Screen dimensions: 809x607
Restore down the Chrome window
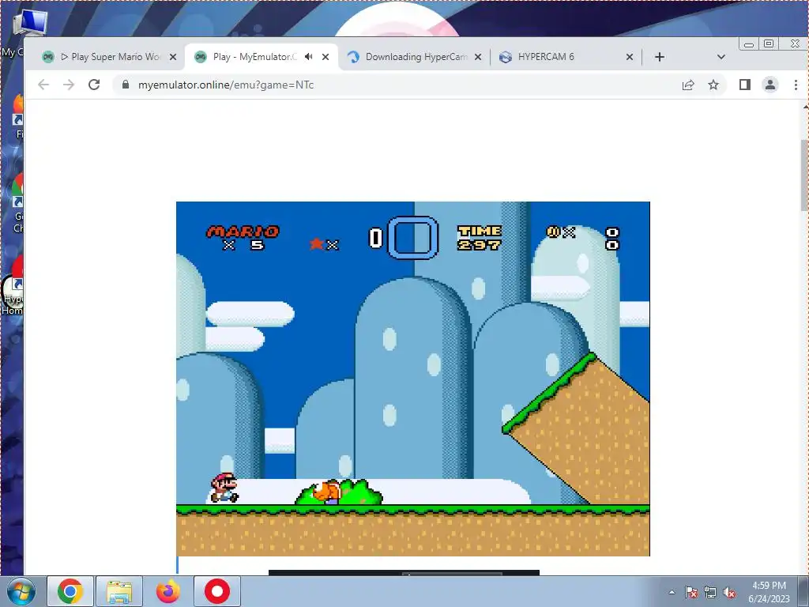(769, 44)
